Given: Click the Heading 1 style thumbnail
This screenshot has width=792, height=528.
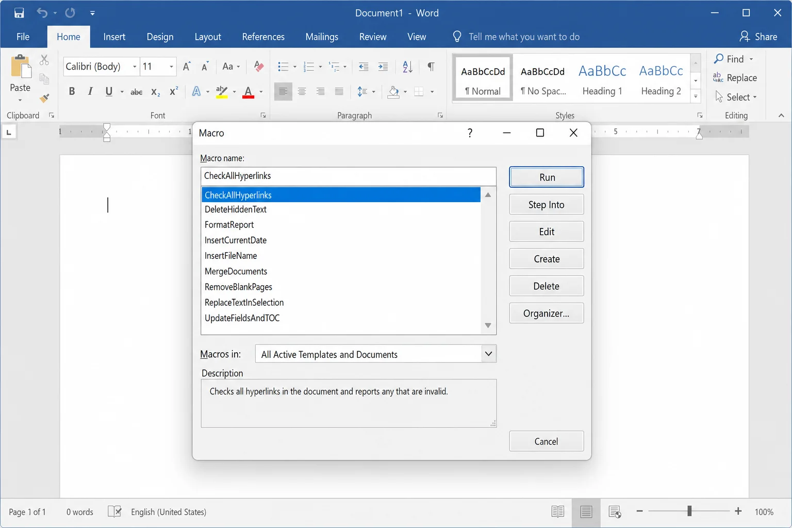Looking at the screenshot, I should pos(602,78).
